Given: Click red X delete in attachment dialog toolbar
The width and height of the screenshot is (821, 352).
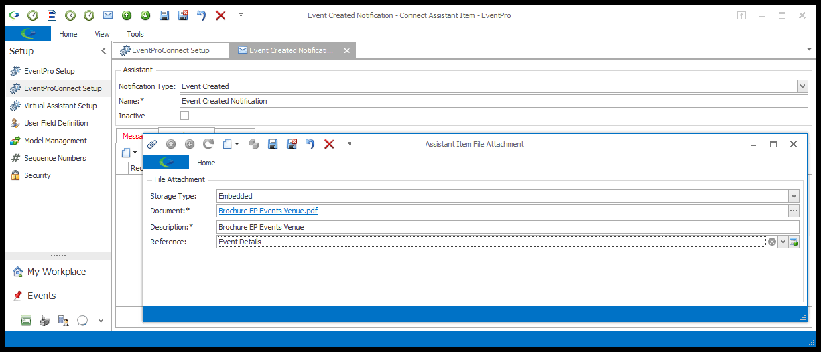Looking at the screenshot, I should tap(329, 144).
